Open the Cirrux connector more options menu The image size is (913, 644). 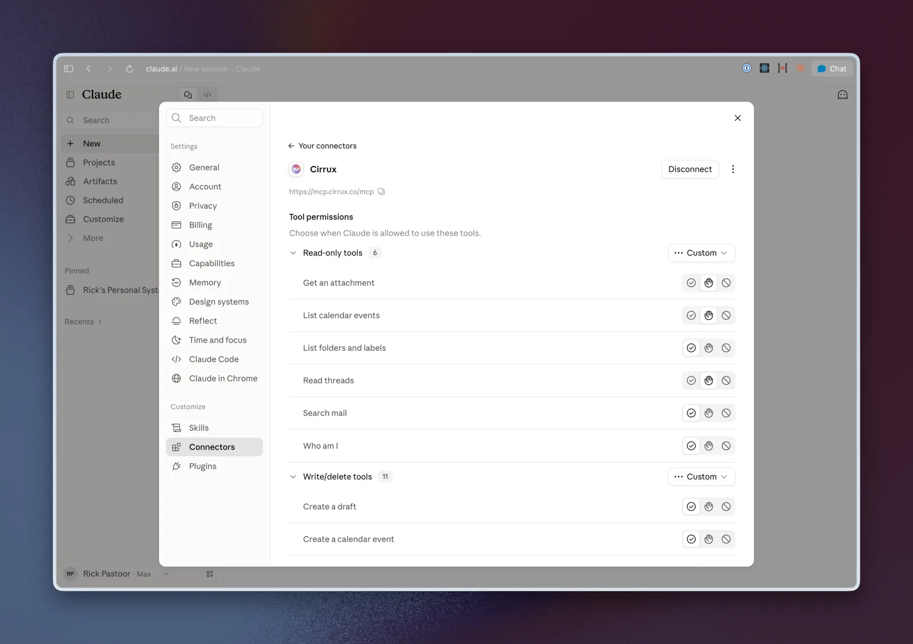click(733, 169)
